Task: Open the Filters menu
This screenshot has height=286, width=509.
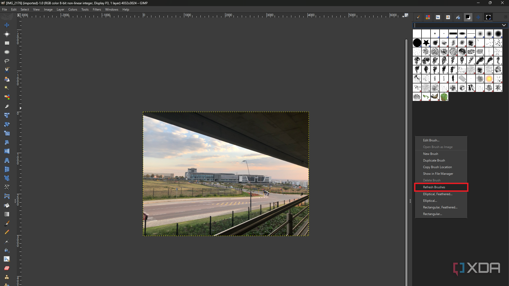Action: 97,10
